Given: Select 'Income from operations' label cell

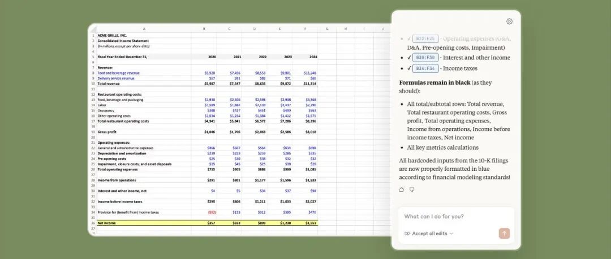Looking at the screenshot, I should (144, 180).
